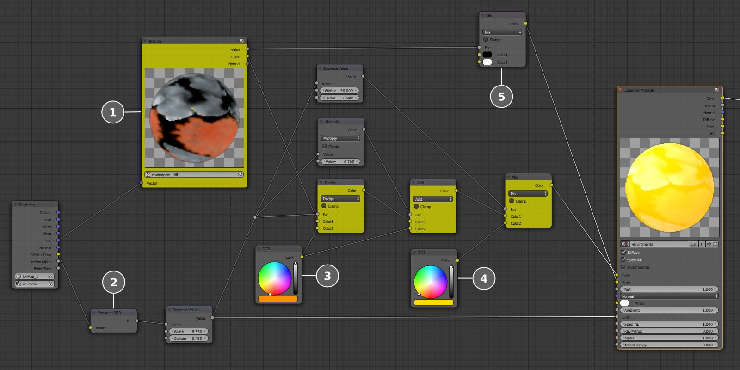Clear the vc_mask field with X icon
740x370 pixels.
(x=51, y=284)
